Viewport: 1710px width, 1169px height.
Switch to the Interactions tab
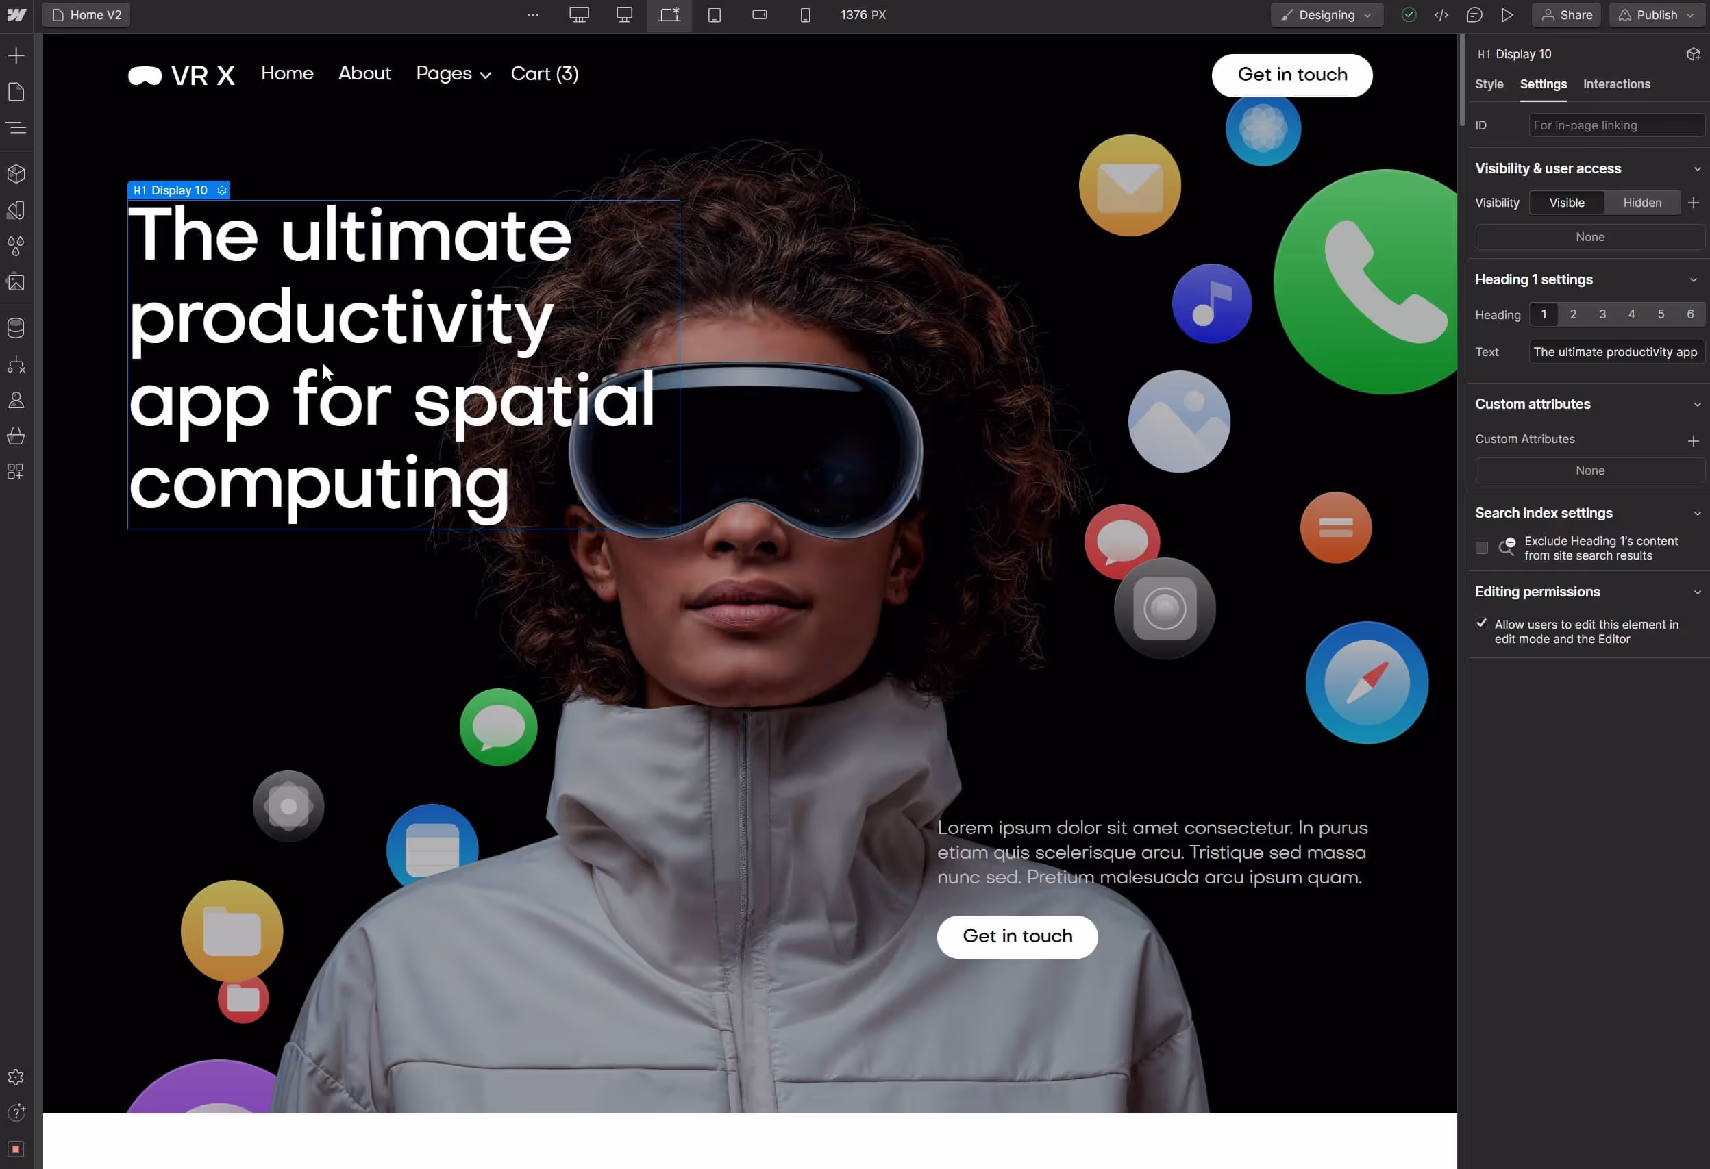pos(1616,84)
